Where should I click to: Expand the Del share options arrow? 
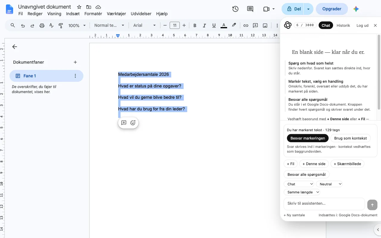click(308, 9)
